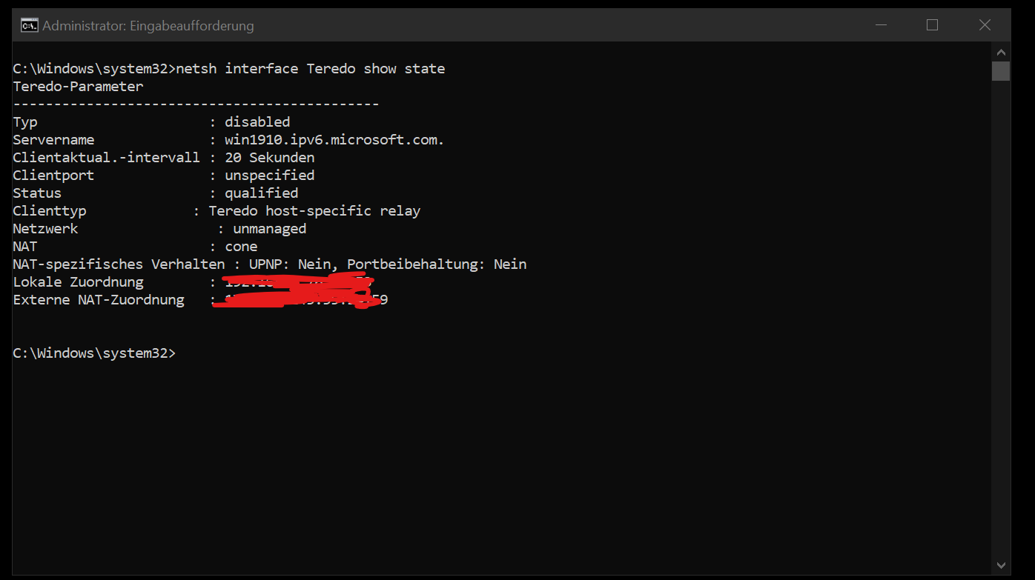Click the empty vertical scrollbar track
Screen dimensions: 1035x580
pos(1002,319)
